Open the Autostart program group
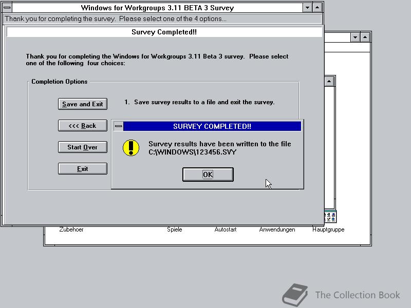 (x=226, y=229)
